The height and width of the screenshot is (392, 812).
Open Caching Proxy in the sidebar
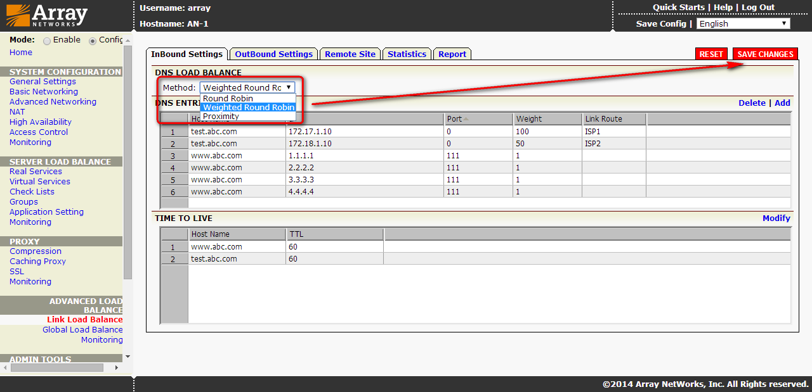37,261
